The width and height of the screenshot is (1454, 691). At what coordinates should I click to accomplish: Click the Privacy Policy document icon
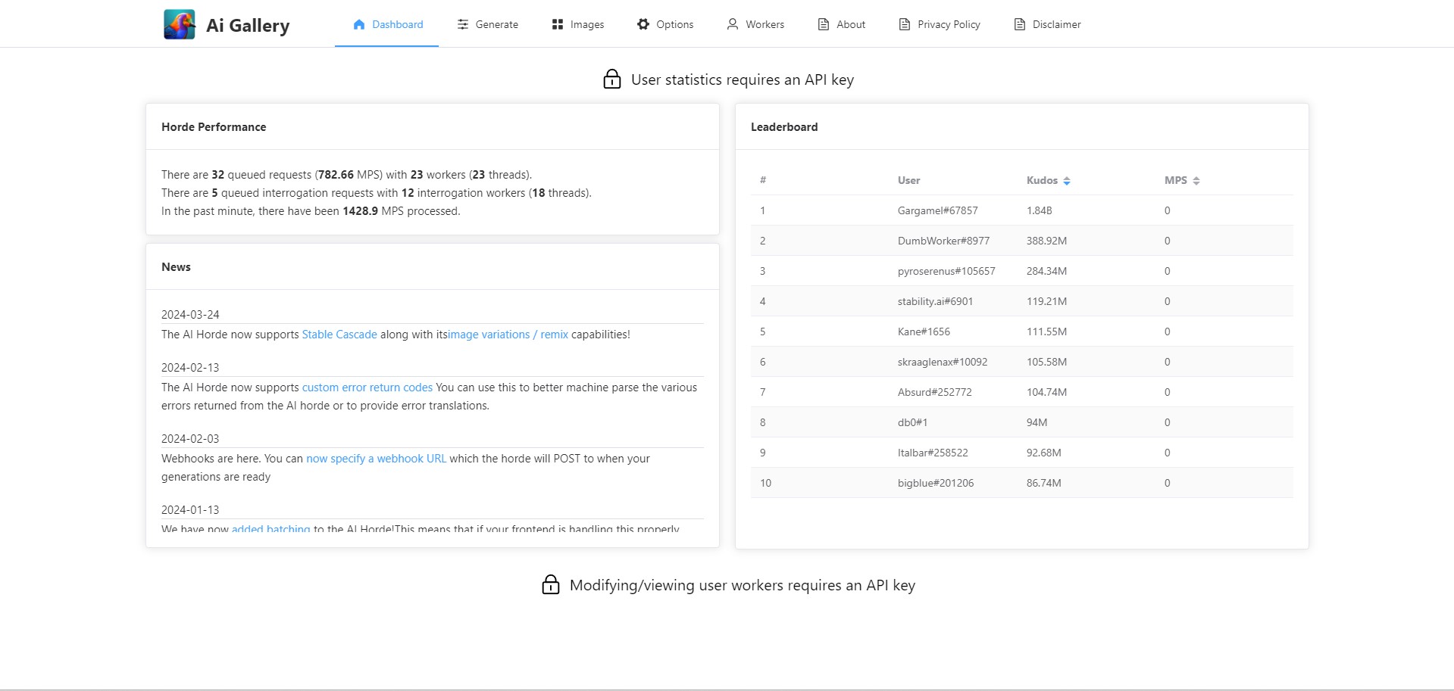tap(905, 24)
